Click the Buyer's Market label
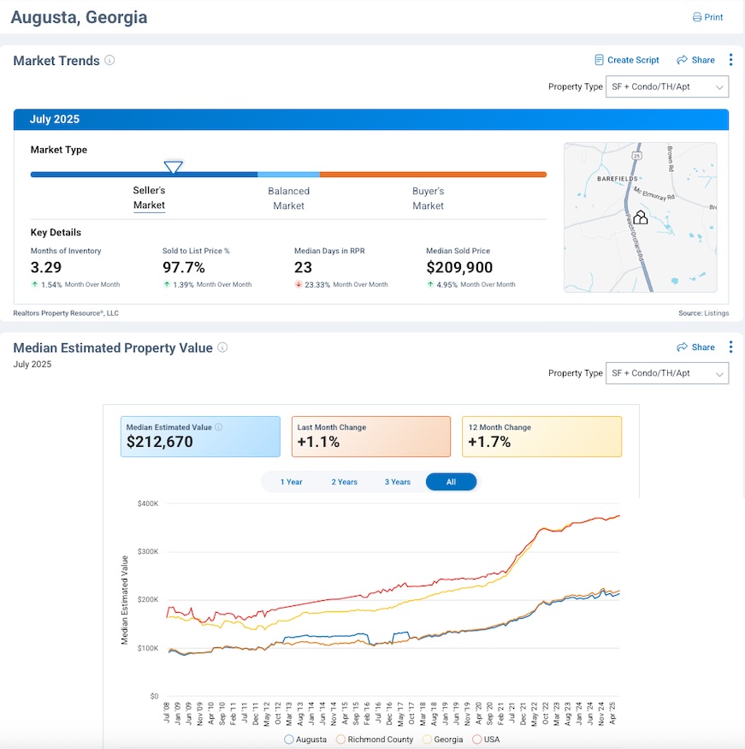Screen dimensions: 745x749 [x=429, y=199]
